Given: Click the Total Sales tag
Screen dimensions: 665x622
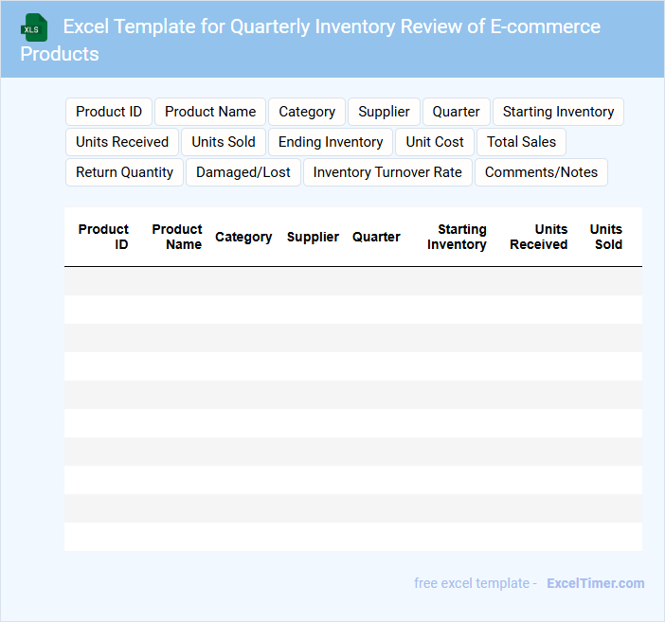Looking at the screenshot, I should [x=522, y=142].
